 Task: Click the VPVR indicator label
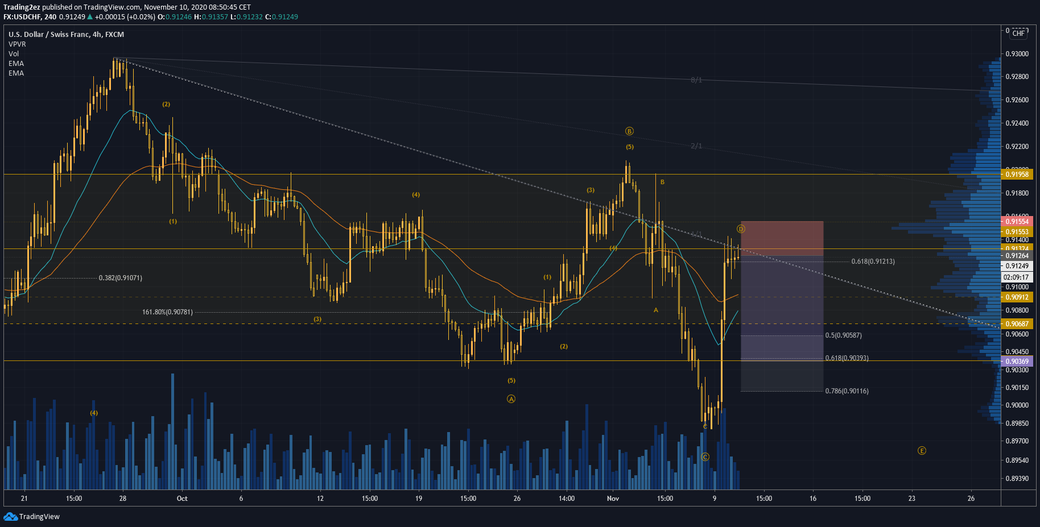tap(17, 44)
